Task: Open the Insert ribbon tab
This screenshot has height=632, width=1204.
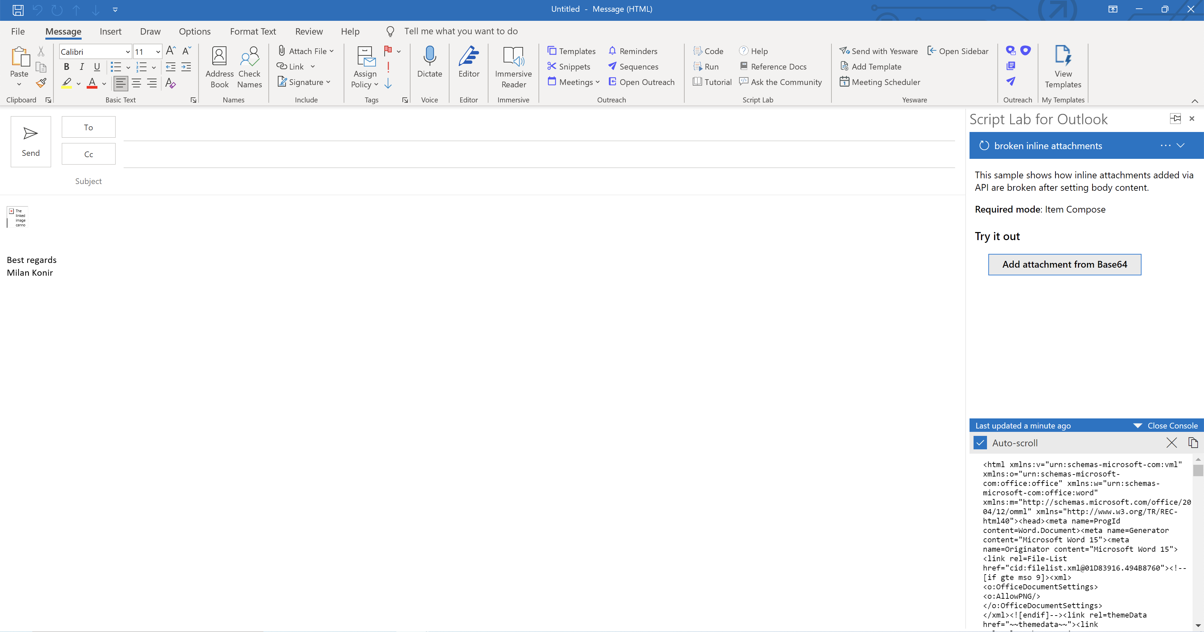Action: pyautogui.click(x=111, y=31)
